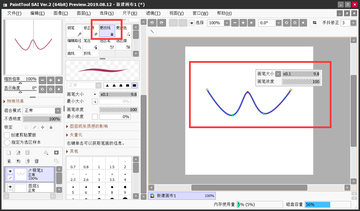Screen dimensions: 360x211
Task: Toggle the lock movement icon
Action: (x=43, y=127)
